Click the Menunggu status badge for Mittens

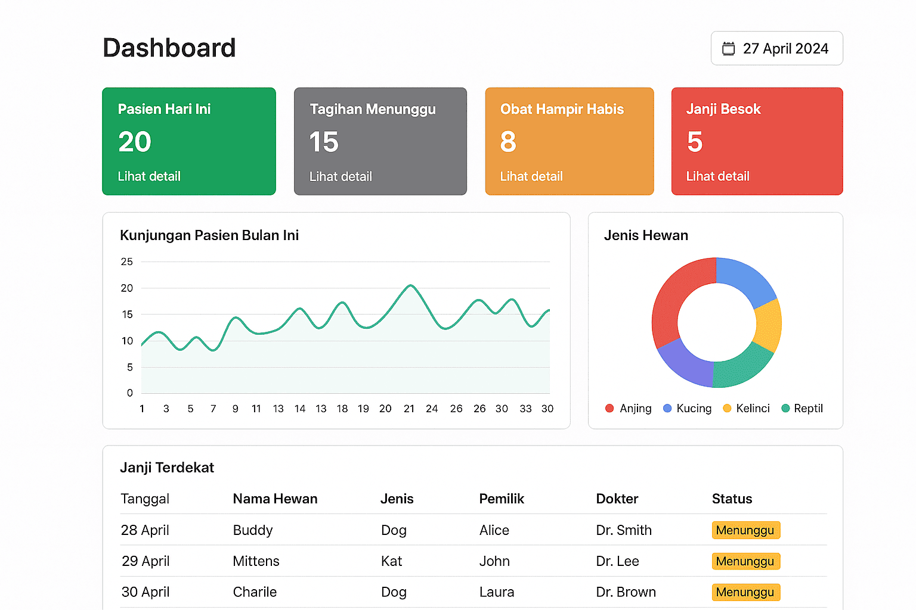pyautogui.click(x=746, y=561)
